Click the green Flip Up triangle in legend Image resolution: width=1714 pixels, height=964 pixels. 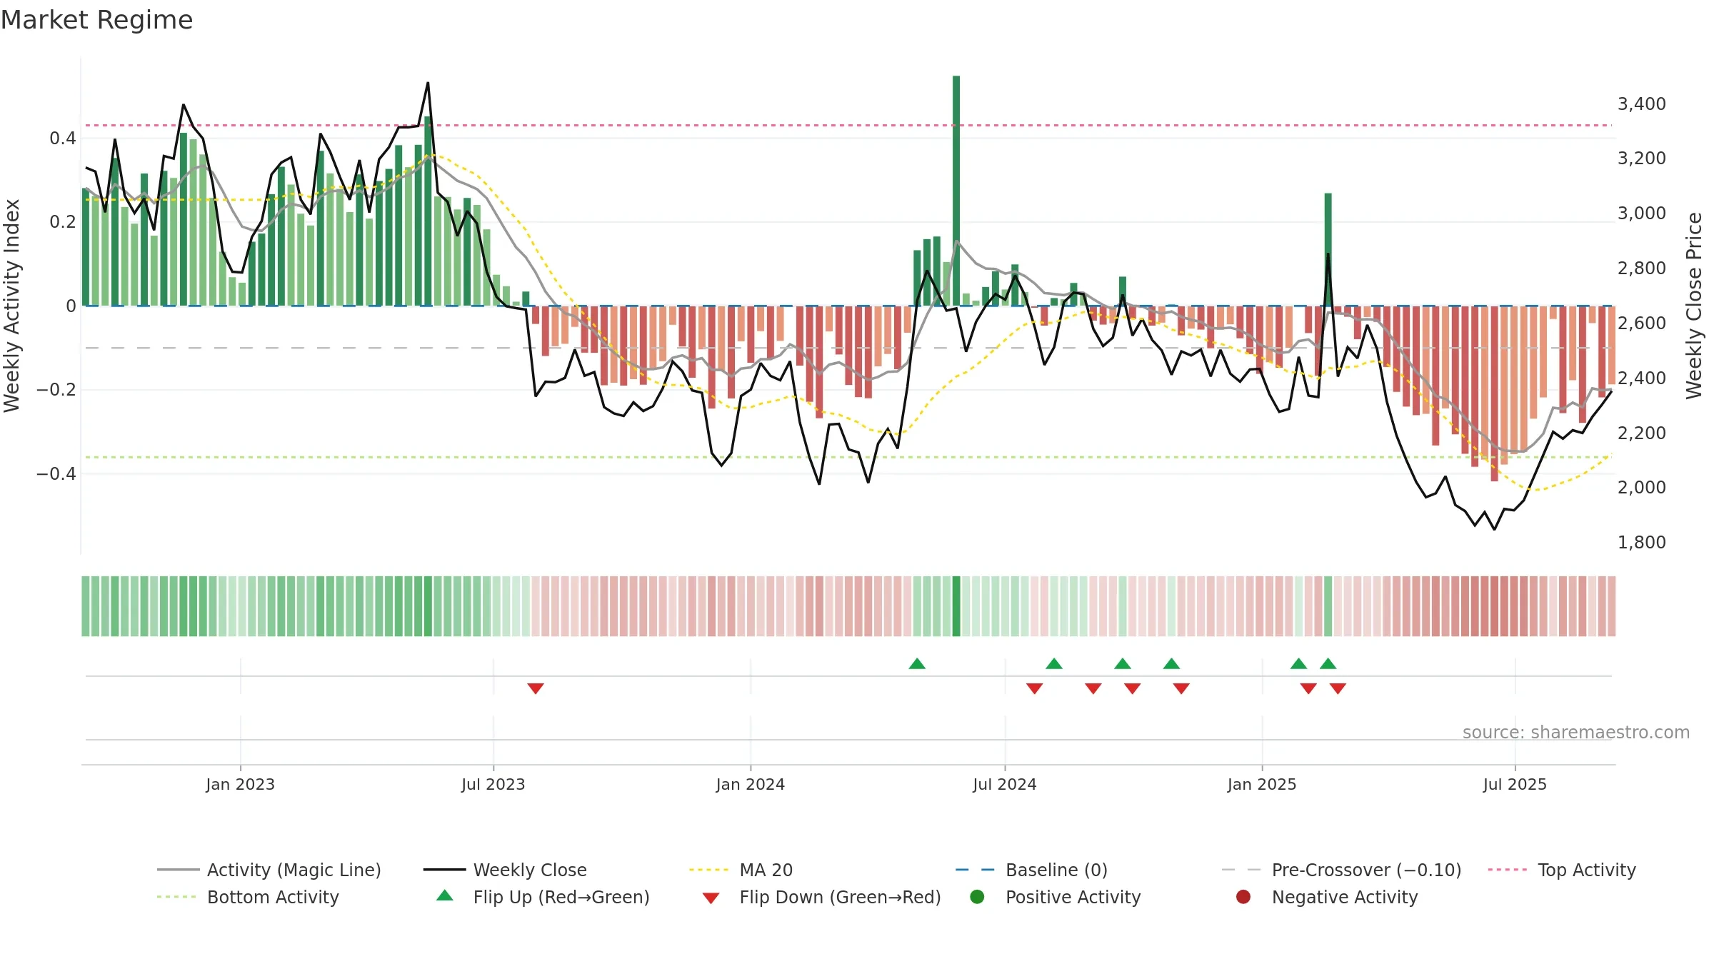[445, 895]
